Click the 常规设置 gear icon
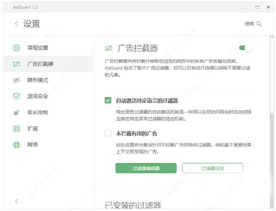 click(17, 48)
